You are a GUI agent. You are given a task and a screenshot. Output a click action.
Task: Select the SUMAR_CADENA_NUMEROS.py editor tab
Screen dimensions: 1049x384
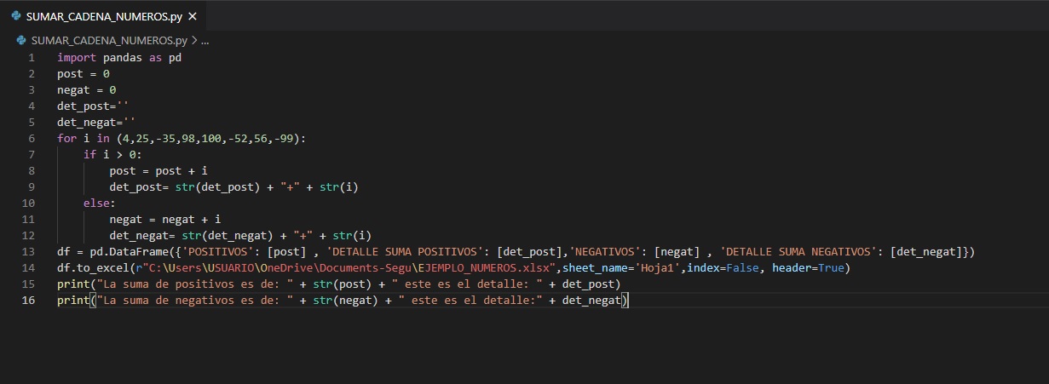[x=102, y=15]
